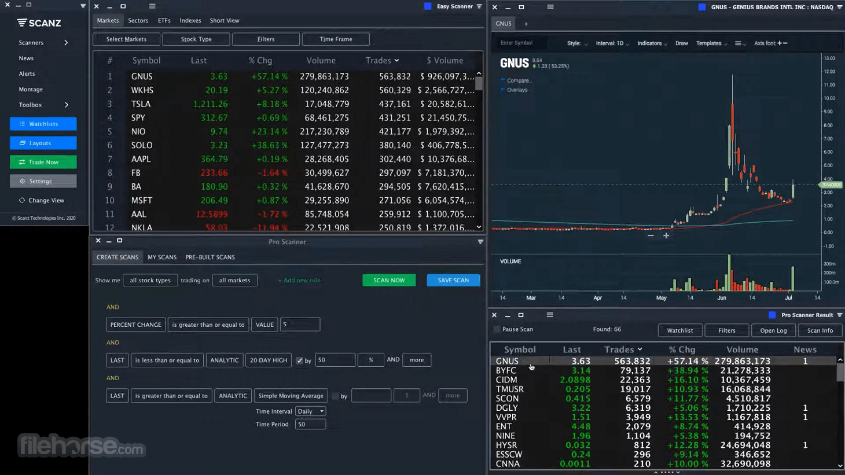The image size is (845, 475).
Task: Click Change View refresh icon
Action: coord(22,200)
